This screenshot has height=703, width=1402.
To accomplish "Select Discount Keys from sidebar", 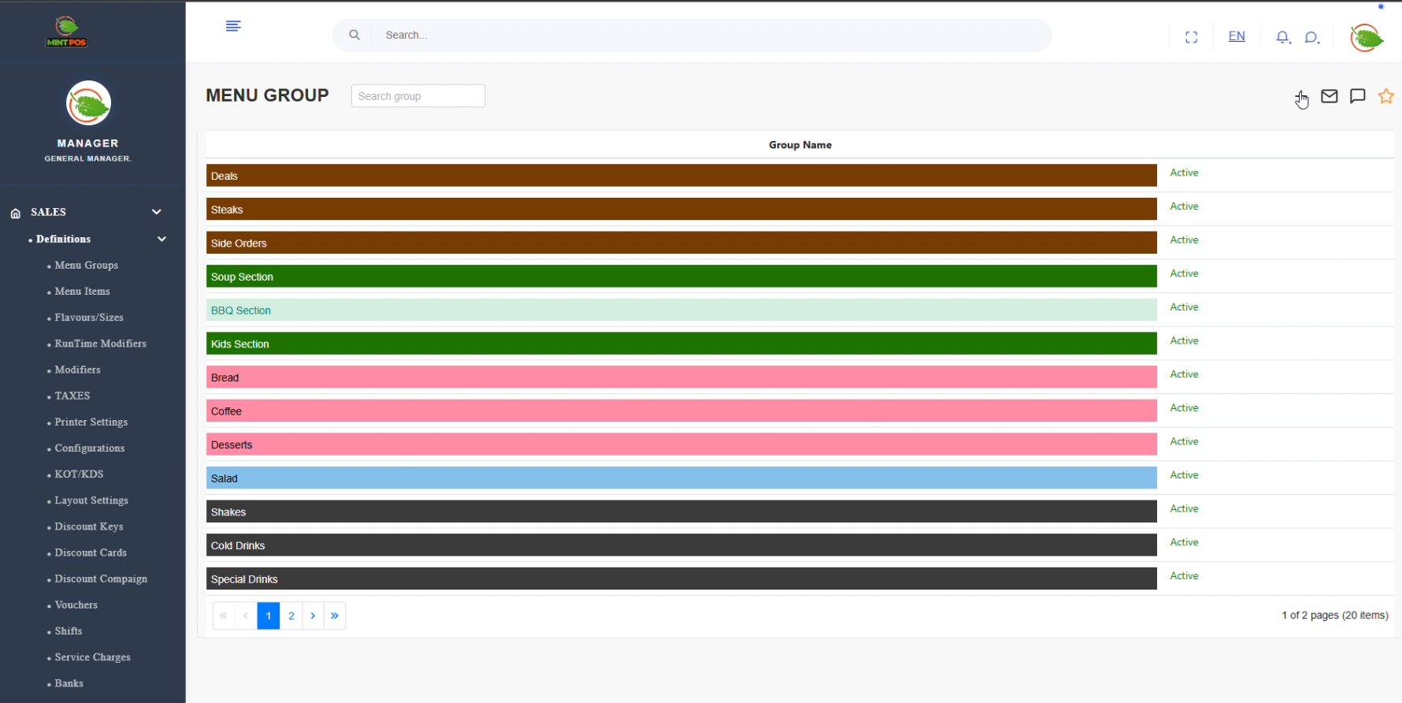I will (x=88, y=526).
